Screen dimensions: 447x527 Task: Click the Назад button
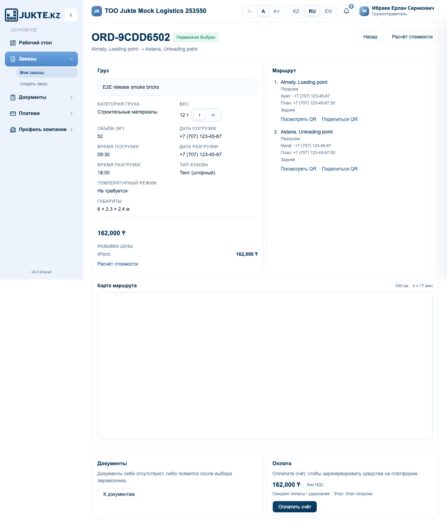pyautogui.click(x=370, y=37)
